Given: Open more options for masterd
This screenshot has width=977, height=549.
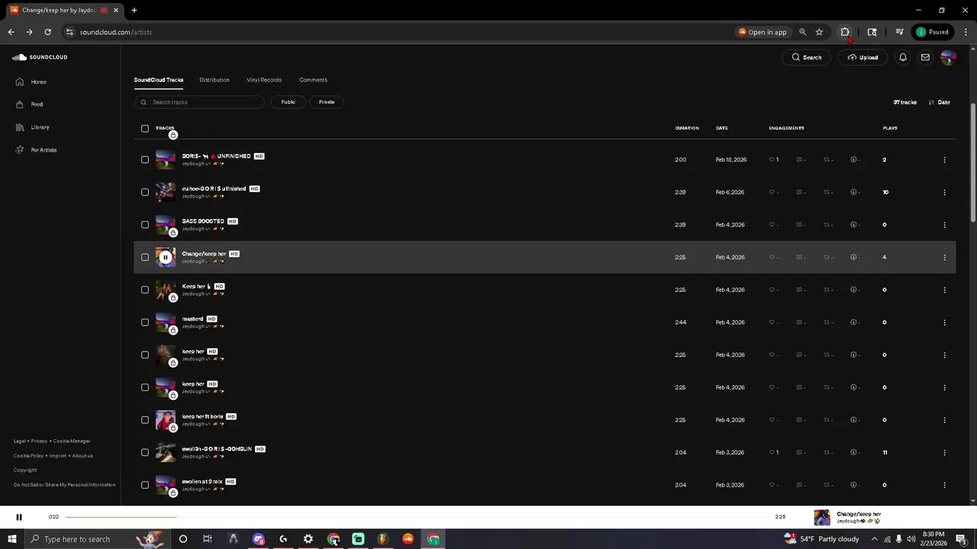Looking at the screenshot, I should (944, 323).
